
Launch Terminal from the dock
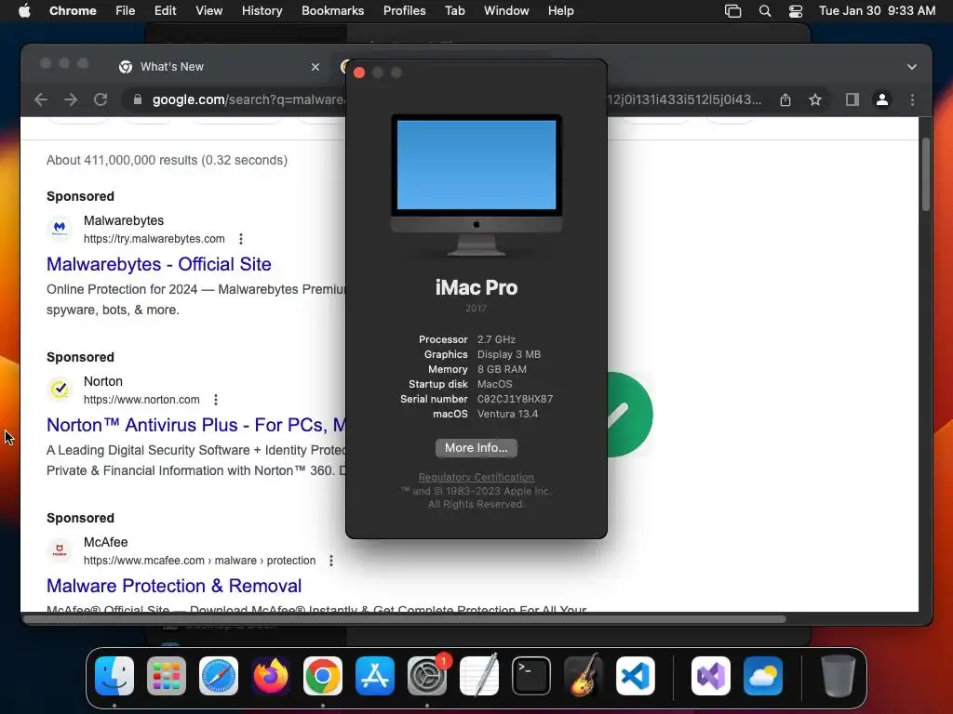(531, 676)
